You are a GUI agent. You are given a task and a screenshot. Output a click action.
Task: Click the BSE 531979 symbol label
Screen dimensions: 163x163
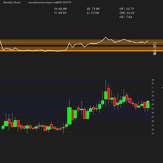tap(64, 2)
